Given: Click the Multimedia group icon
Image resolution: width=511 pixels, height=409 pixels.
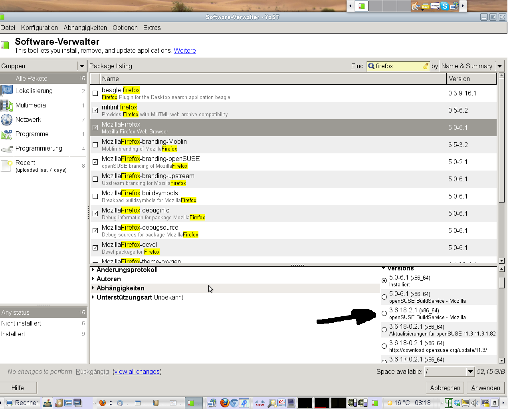Looking at the screenshot, I should pos(6,105).
